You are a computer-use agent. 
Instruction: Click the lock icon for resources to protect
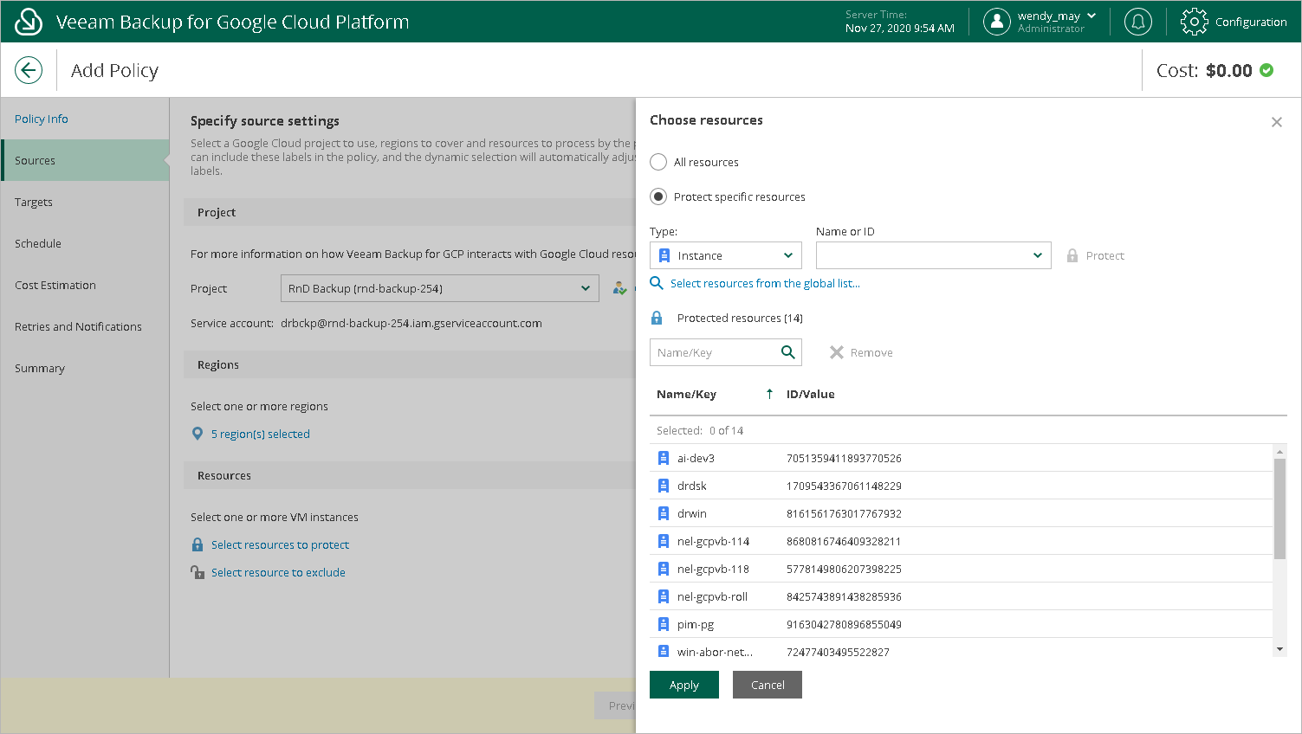[198, 544]
